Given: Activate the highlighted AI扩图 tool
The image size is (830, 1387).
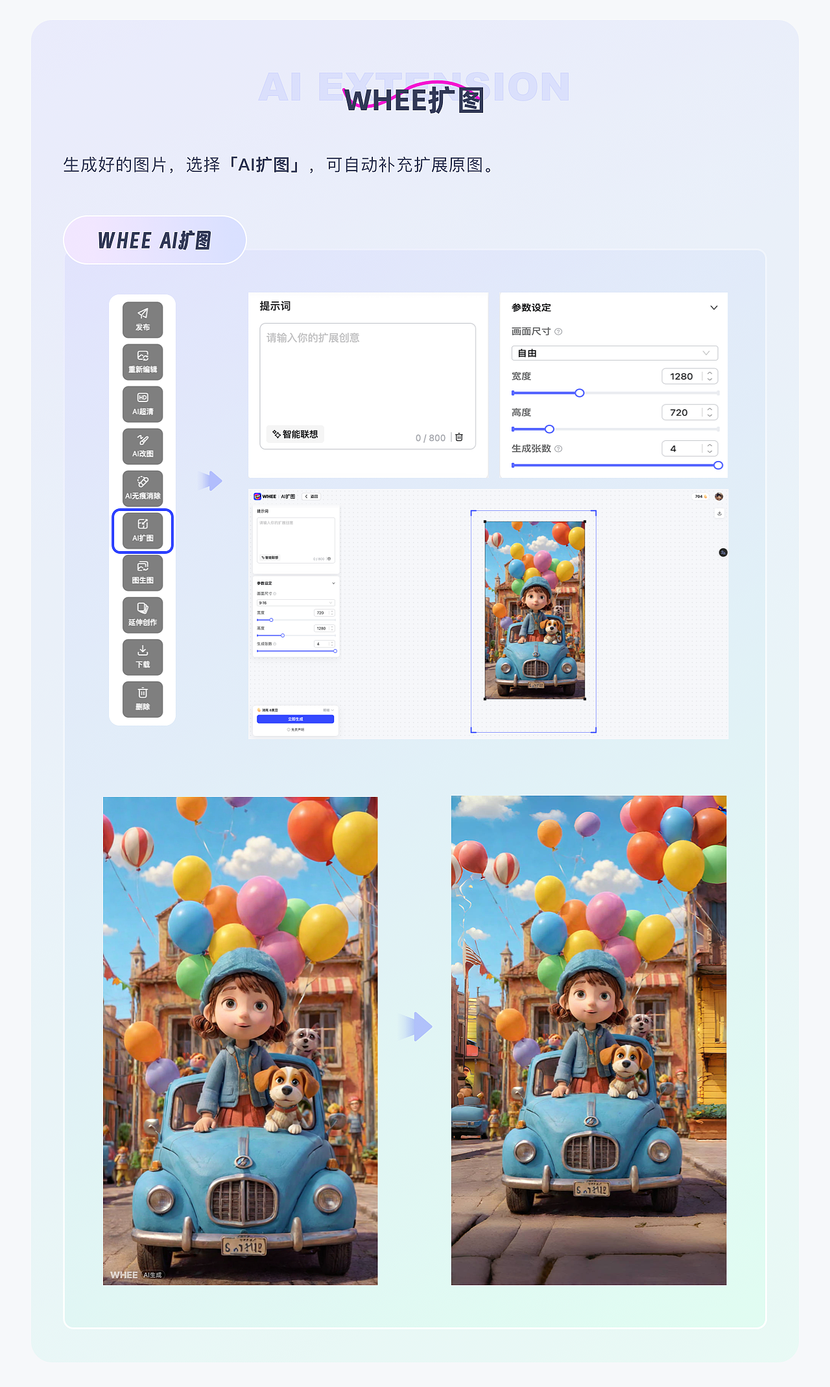Looking at the screenshot, I should pos(143,530).
